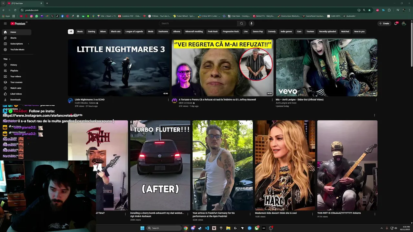Click the YouTube search input field

click(x=198, y=24)
